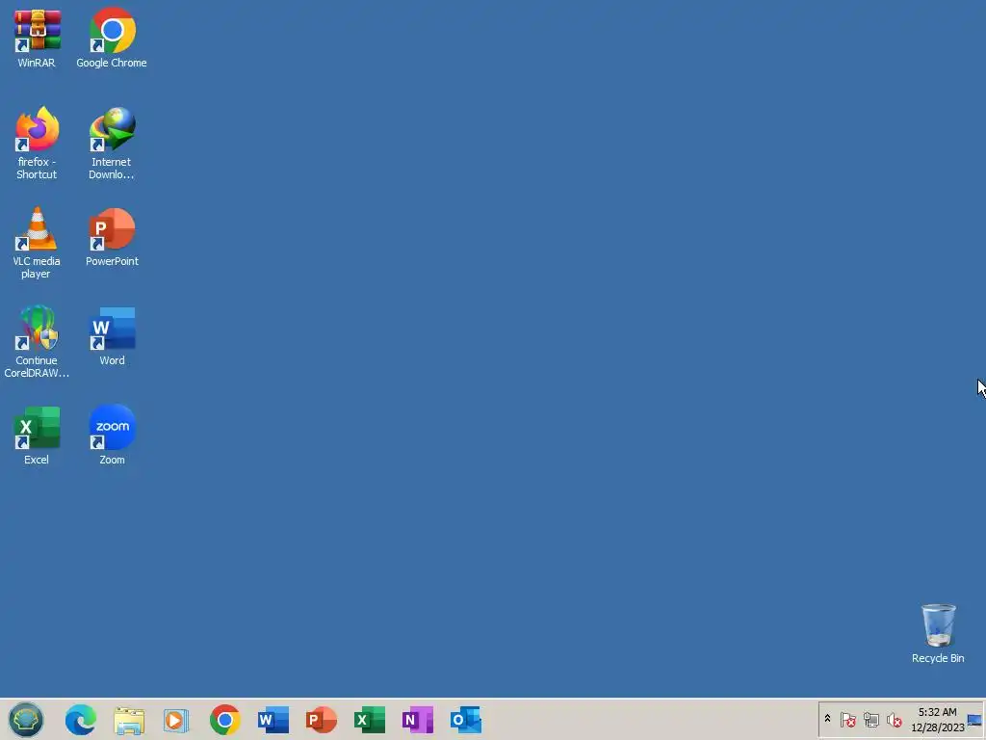Launch Chrome from the taskbar
Image resolution: width=986 pixels, height=740 pixels.
point(225,720)
